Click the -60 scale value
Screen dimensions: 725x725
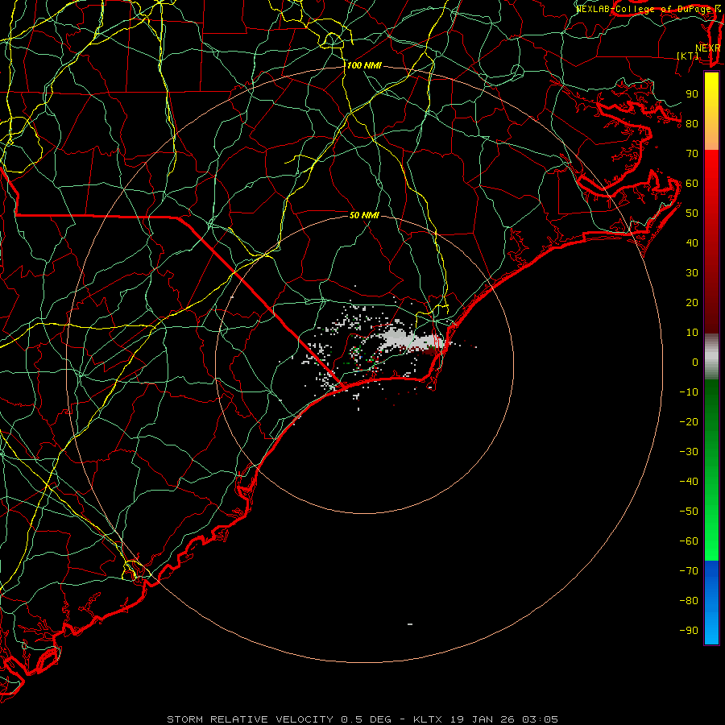point(689,541)
